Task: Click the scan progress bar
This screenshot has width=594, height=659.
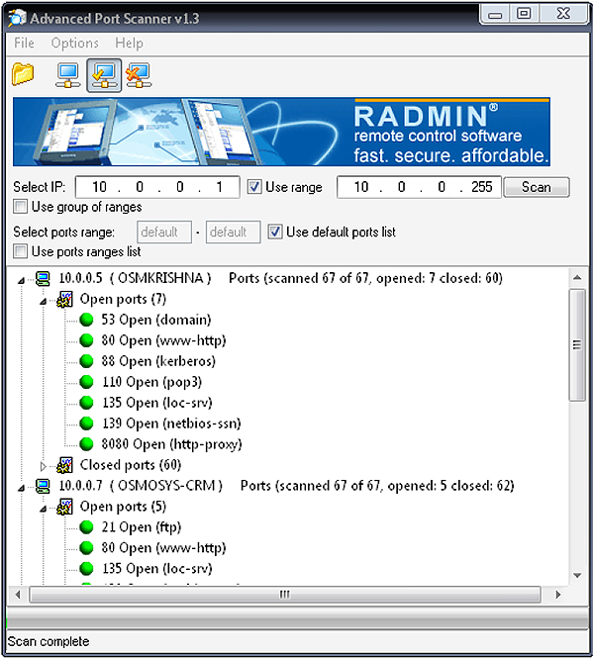Action: point(298,617)
